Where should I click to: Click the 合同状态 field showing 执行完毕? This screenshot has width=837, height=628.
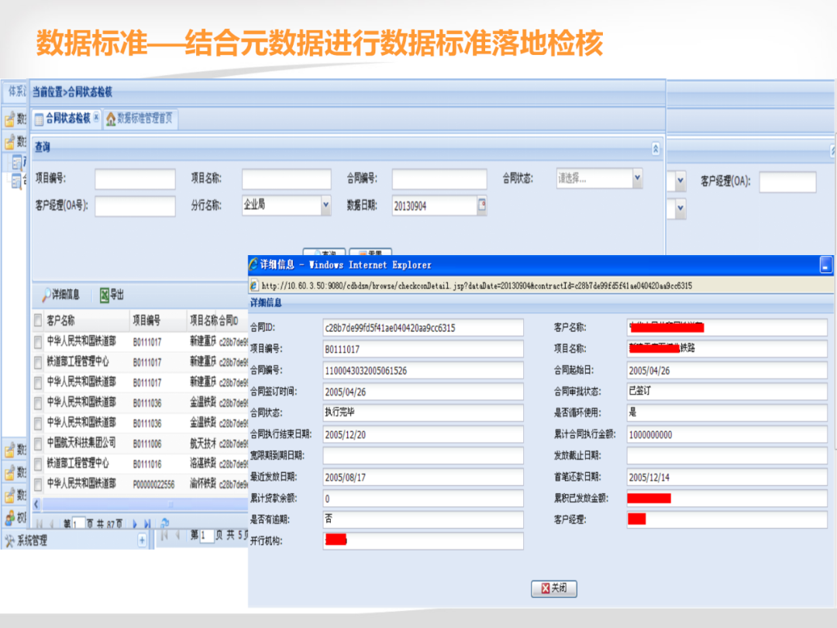click(423, 412)
